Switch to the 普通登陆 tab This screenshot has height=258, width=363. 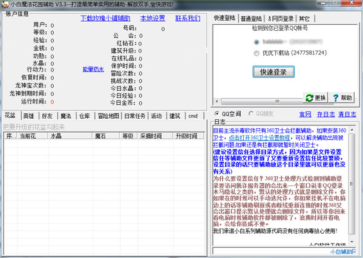click(251, 19)
